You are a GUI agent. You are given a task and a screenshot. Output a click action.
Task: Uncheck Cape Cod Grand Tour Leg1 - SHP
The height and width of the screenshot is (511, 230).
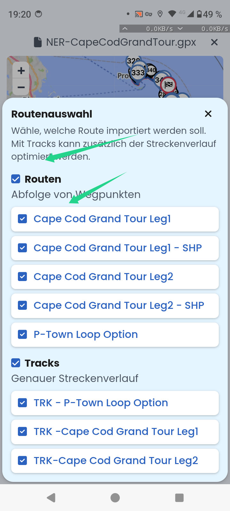(x=115, y=248)
